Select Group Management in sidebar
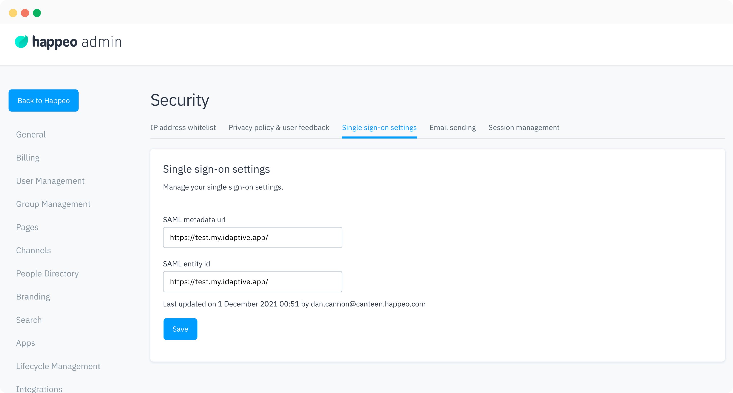This screenshot has width=733, height=393. [x=53, y=204]
